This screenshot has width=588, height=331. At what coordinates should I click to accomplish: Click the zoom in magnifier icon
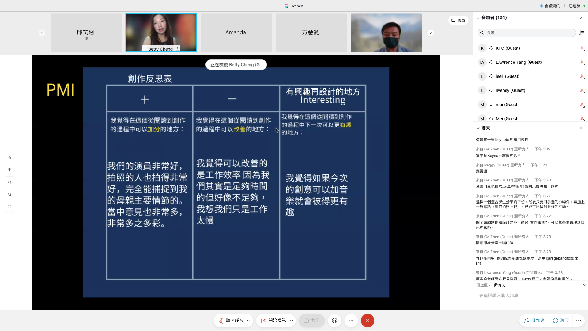click(x=9, y=182)
